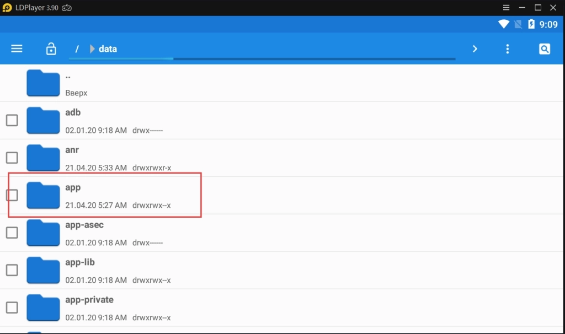Click the adb folder icon

click(x=43, y=120)
